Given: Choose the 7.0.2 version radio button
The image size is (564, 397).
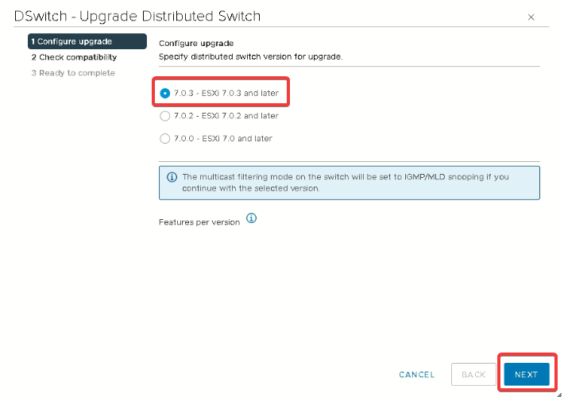Looking at the screenshot, I should pyautogui.click(x=165, y=116).
